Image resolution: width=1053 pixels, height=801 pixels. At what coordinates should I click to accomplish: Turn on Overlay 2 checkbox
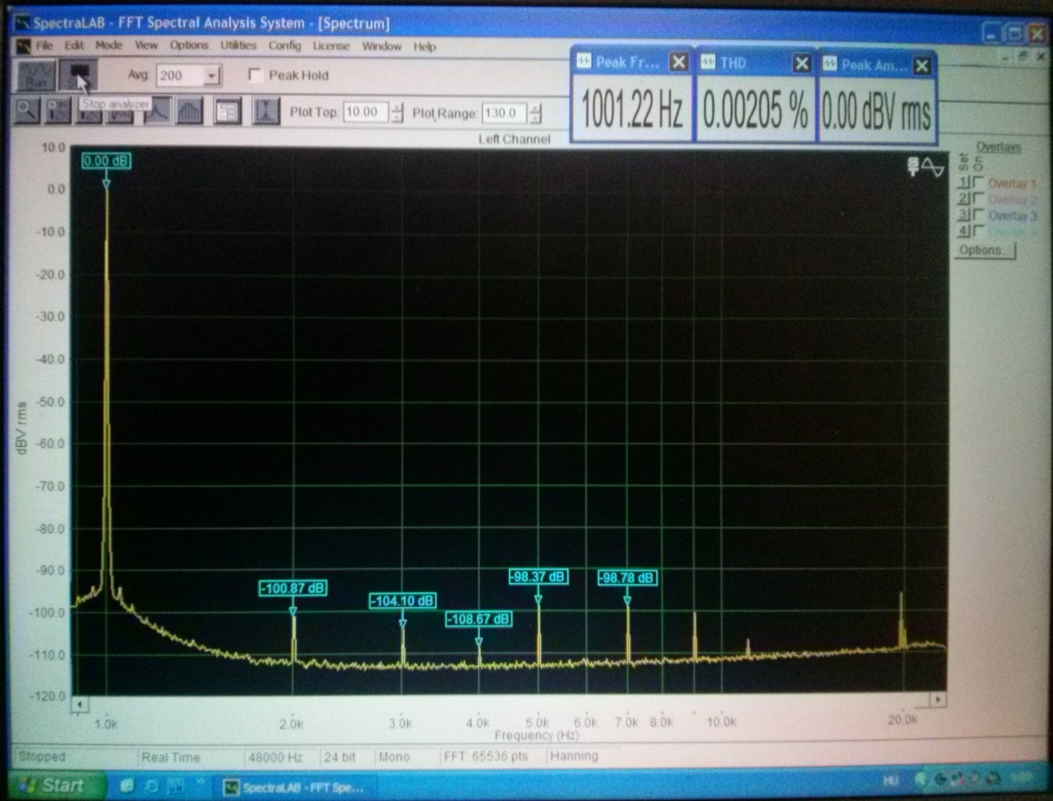[x=978, y=198]
